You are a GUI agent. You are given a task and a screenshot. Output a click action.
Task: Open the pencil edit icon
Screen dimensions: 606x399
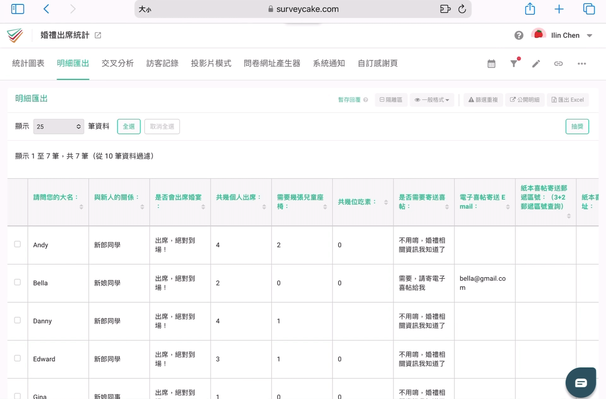tap(536, 64)
